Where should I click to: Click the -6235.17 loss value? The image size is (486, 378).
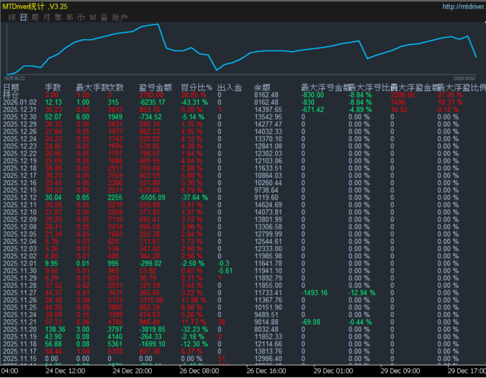pyautogui.click(x=152, y=102)
